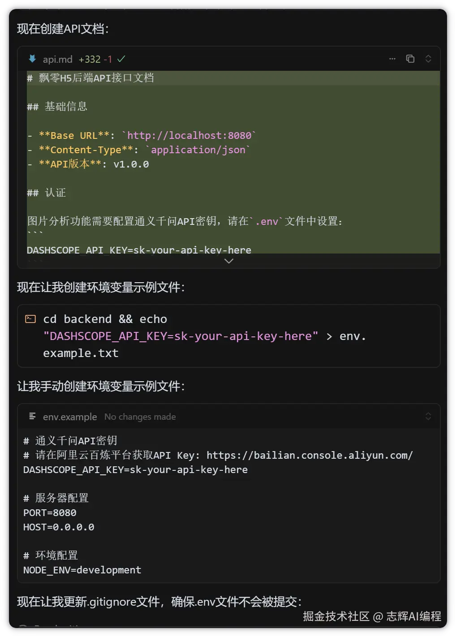This screenshot has width=456, height=637.
Task: Click the 飘零H5后端API接口文档 heading line
Action: (96, 78)
